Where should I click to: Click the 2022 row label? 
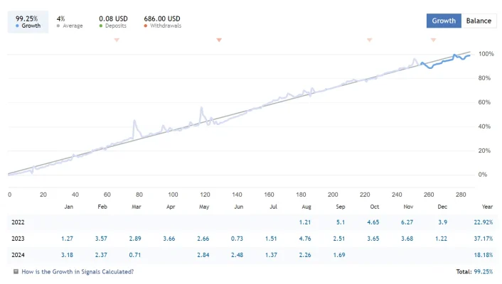(x=18, y=222)
